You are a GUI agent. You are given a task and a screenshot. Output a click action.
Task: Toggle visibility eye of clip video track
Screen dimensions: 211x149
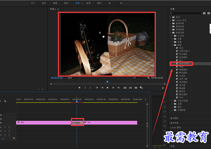click(1, 123)
